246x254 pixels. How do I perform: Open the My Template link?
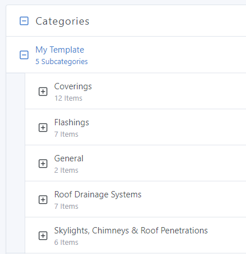(60, 50)
